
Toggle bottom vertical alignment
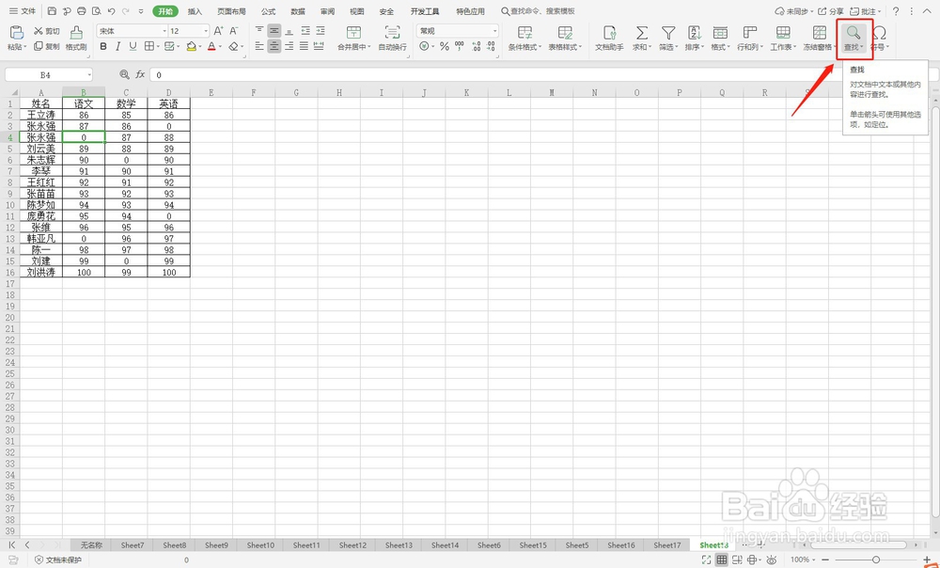(290, 31)
